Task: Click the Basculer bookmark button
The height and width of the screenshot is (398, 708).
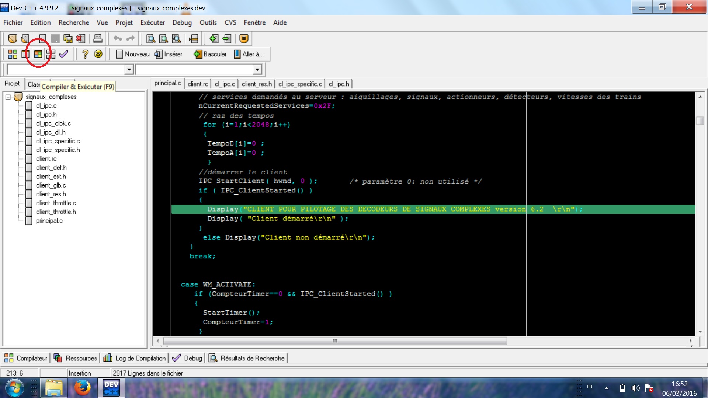Action: click(x=210, y=54)
